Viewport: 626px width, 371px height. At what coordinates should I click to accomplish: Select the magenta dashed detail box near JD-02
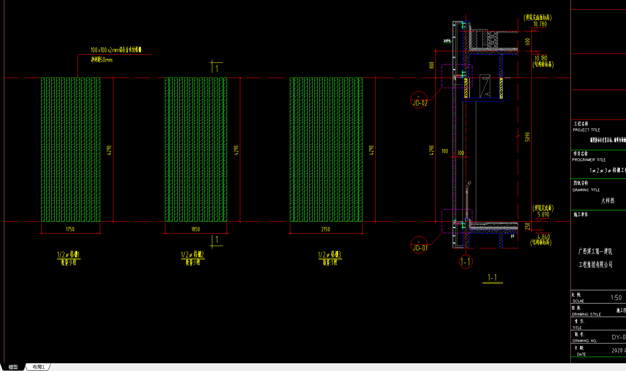click(x=457, y=76)
